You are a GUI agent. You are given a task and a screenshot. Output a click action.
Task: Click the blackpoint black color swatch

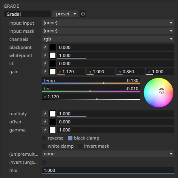(x=53, y=47)
